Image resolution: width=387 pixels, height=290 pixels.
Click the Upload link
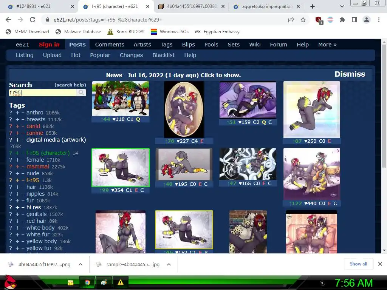click(52, 55)
